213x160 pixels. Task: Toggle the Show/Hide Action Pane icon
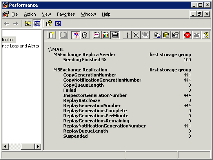(x=58, y=24)
